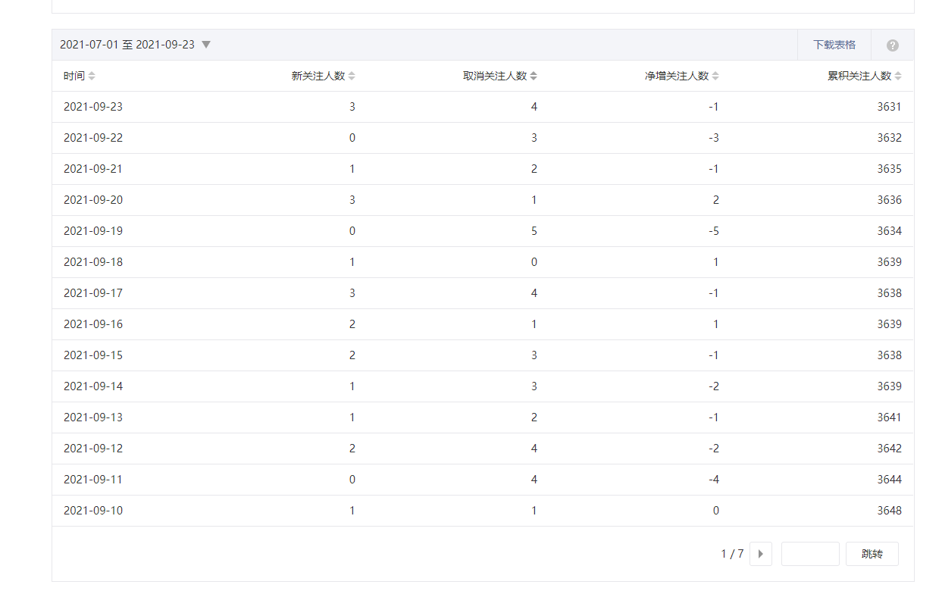Screen dimensions: 942x591
Task: Go to next page with arrow button
Action: tap(760, 554)
